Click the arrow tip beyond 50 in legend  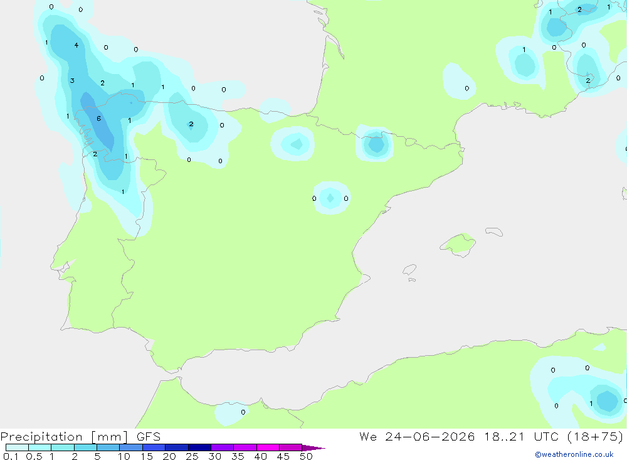(314, 447)
